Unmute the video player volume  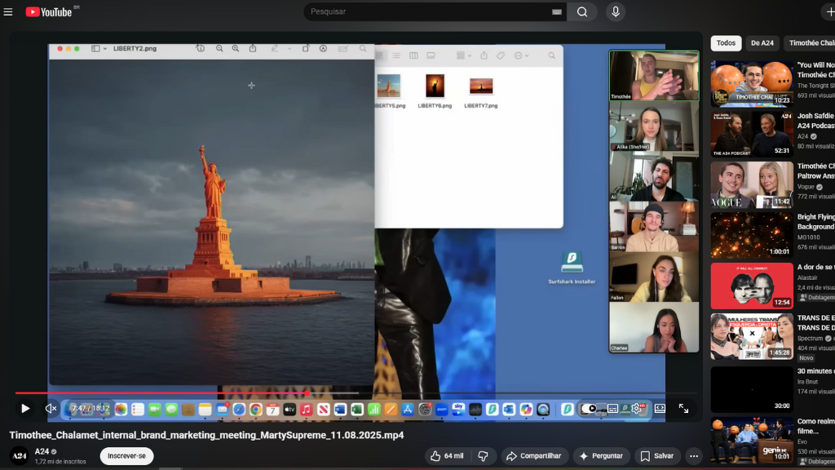tap(51, 409)
